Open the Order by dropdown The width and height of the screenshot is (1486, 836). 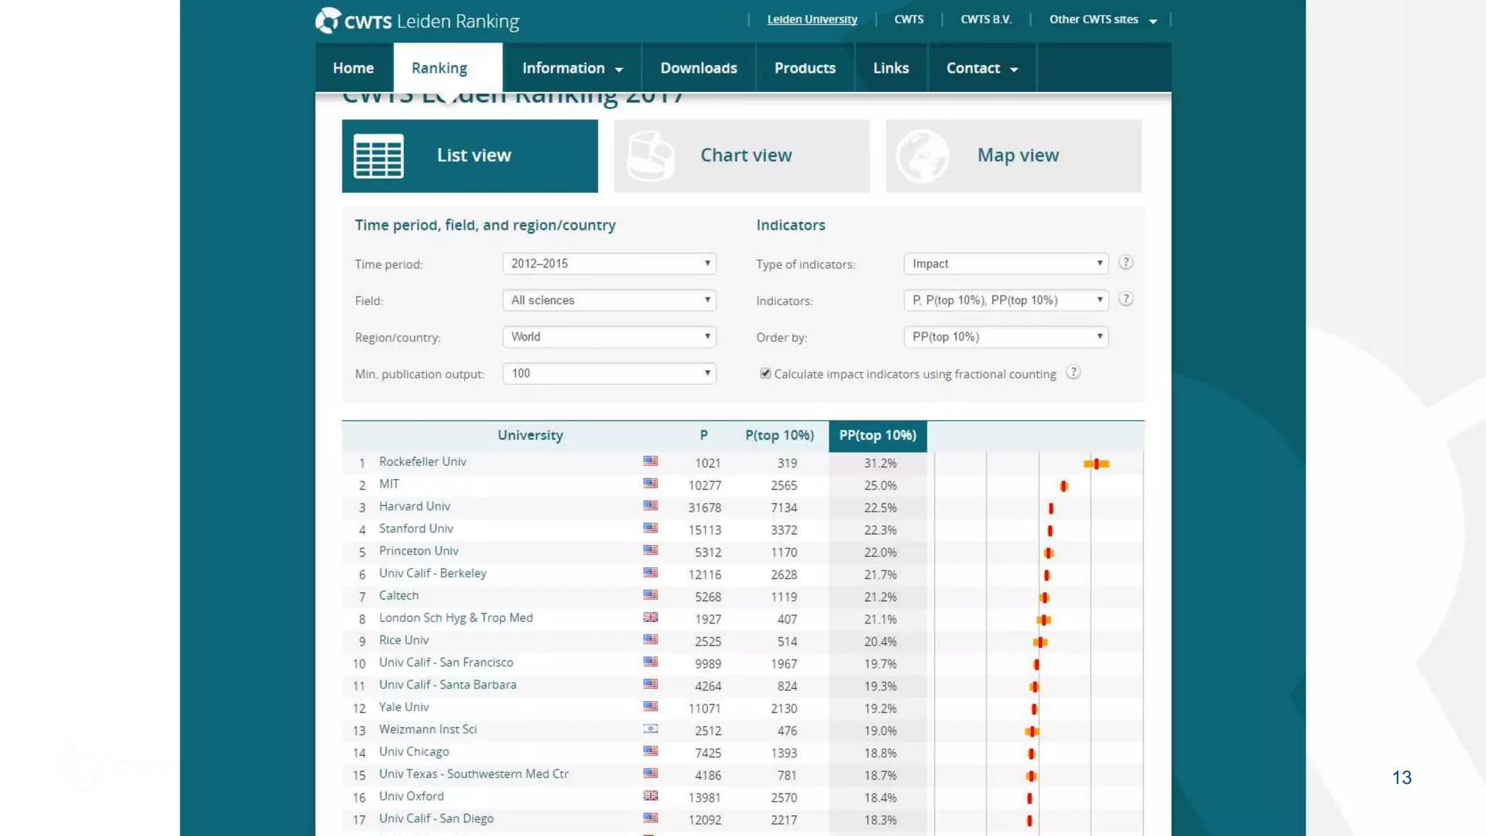(1006, 337)
